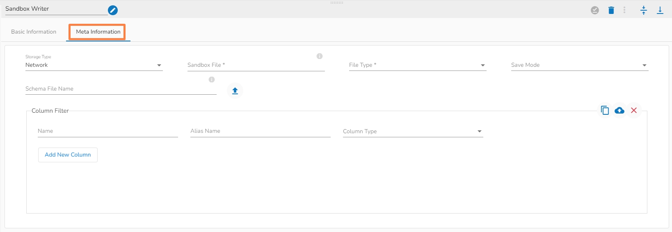Open the Save Mode dropdown
This screenshot has height=232, width=672.
[x=579, y=65]
